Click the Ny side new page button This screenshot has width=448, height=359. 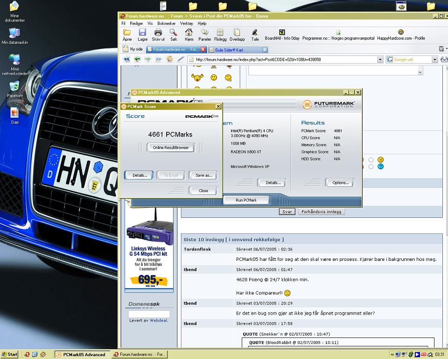pyautogui.click(x=133, y=49)
